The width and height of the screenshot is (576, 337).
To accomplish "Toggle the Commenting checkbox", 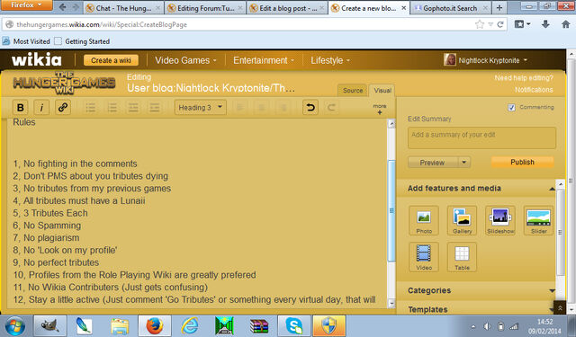I will click(x=511, y=108).
